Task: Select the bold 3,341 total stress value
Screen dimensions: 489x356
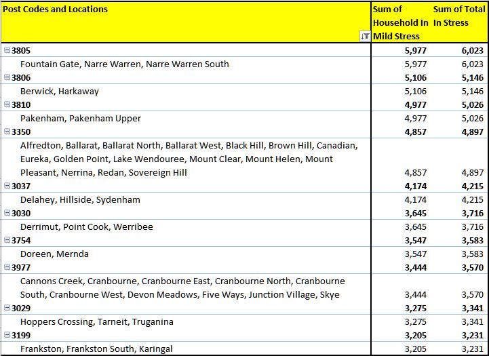Action: [473, 309]
